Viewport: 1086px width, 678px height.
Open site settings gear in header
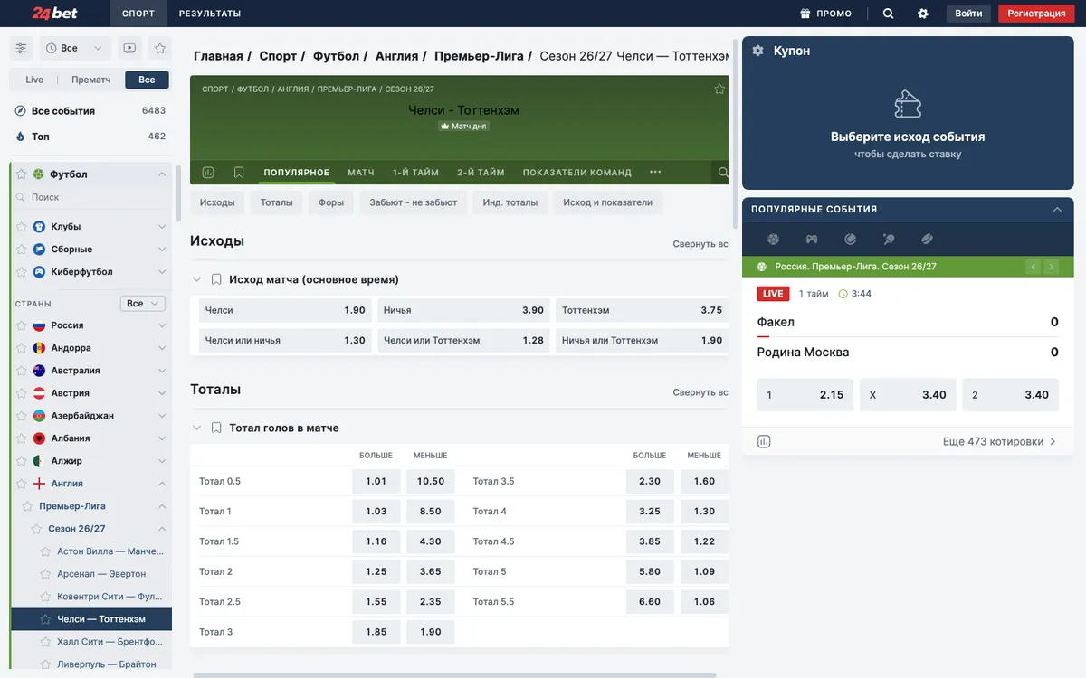click(923, 14)
